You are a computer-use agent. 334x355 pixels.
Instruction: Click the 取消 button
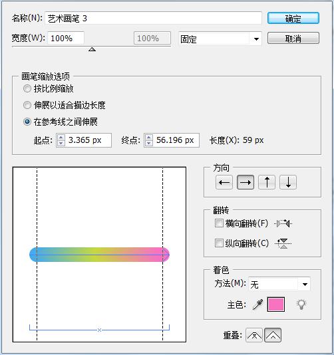[x=293, y=39]
